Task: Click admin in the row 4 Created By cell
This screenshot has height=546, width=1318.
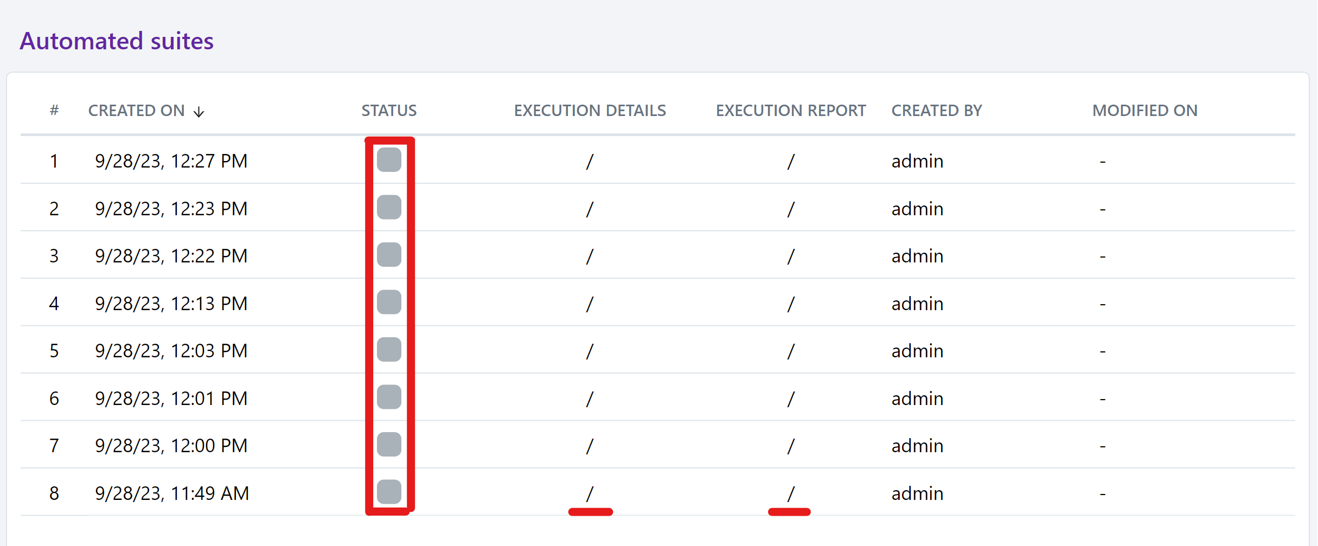Action: click(917, 304)
